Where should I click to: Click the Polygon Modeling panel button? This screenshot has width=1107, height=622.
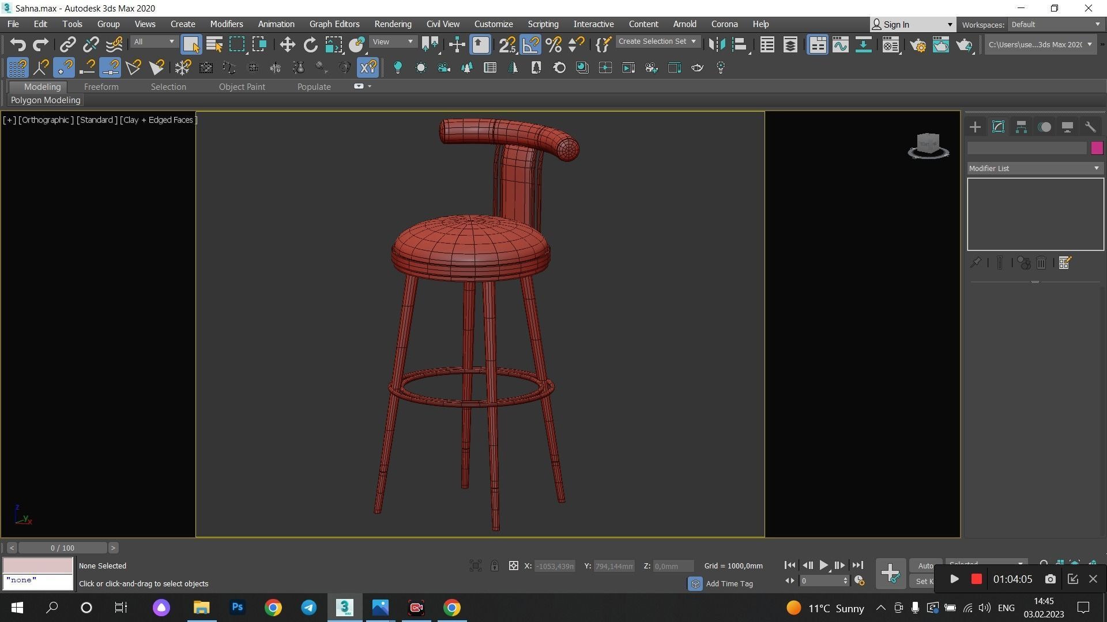coord(46,100)
